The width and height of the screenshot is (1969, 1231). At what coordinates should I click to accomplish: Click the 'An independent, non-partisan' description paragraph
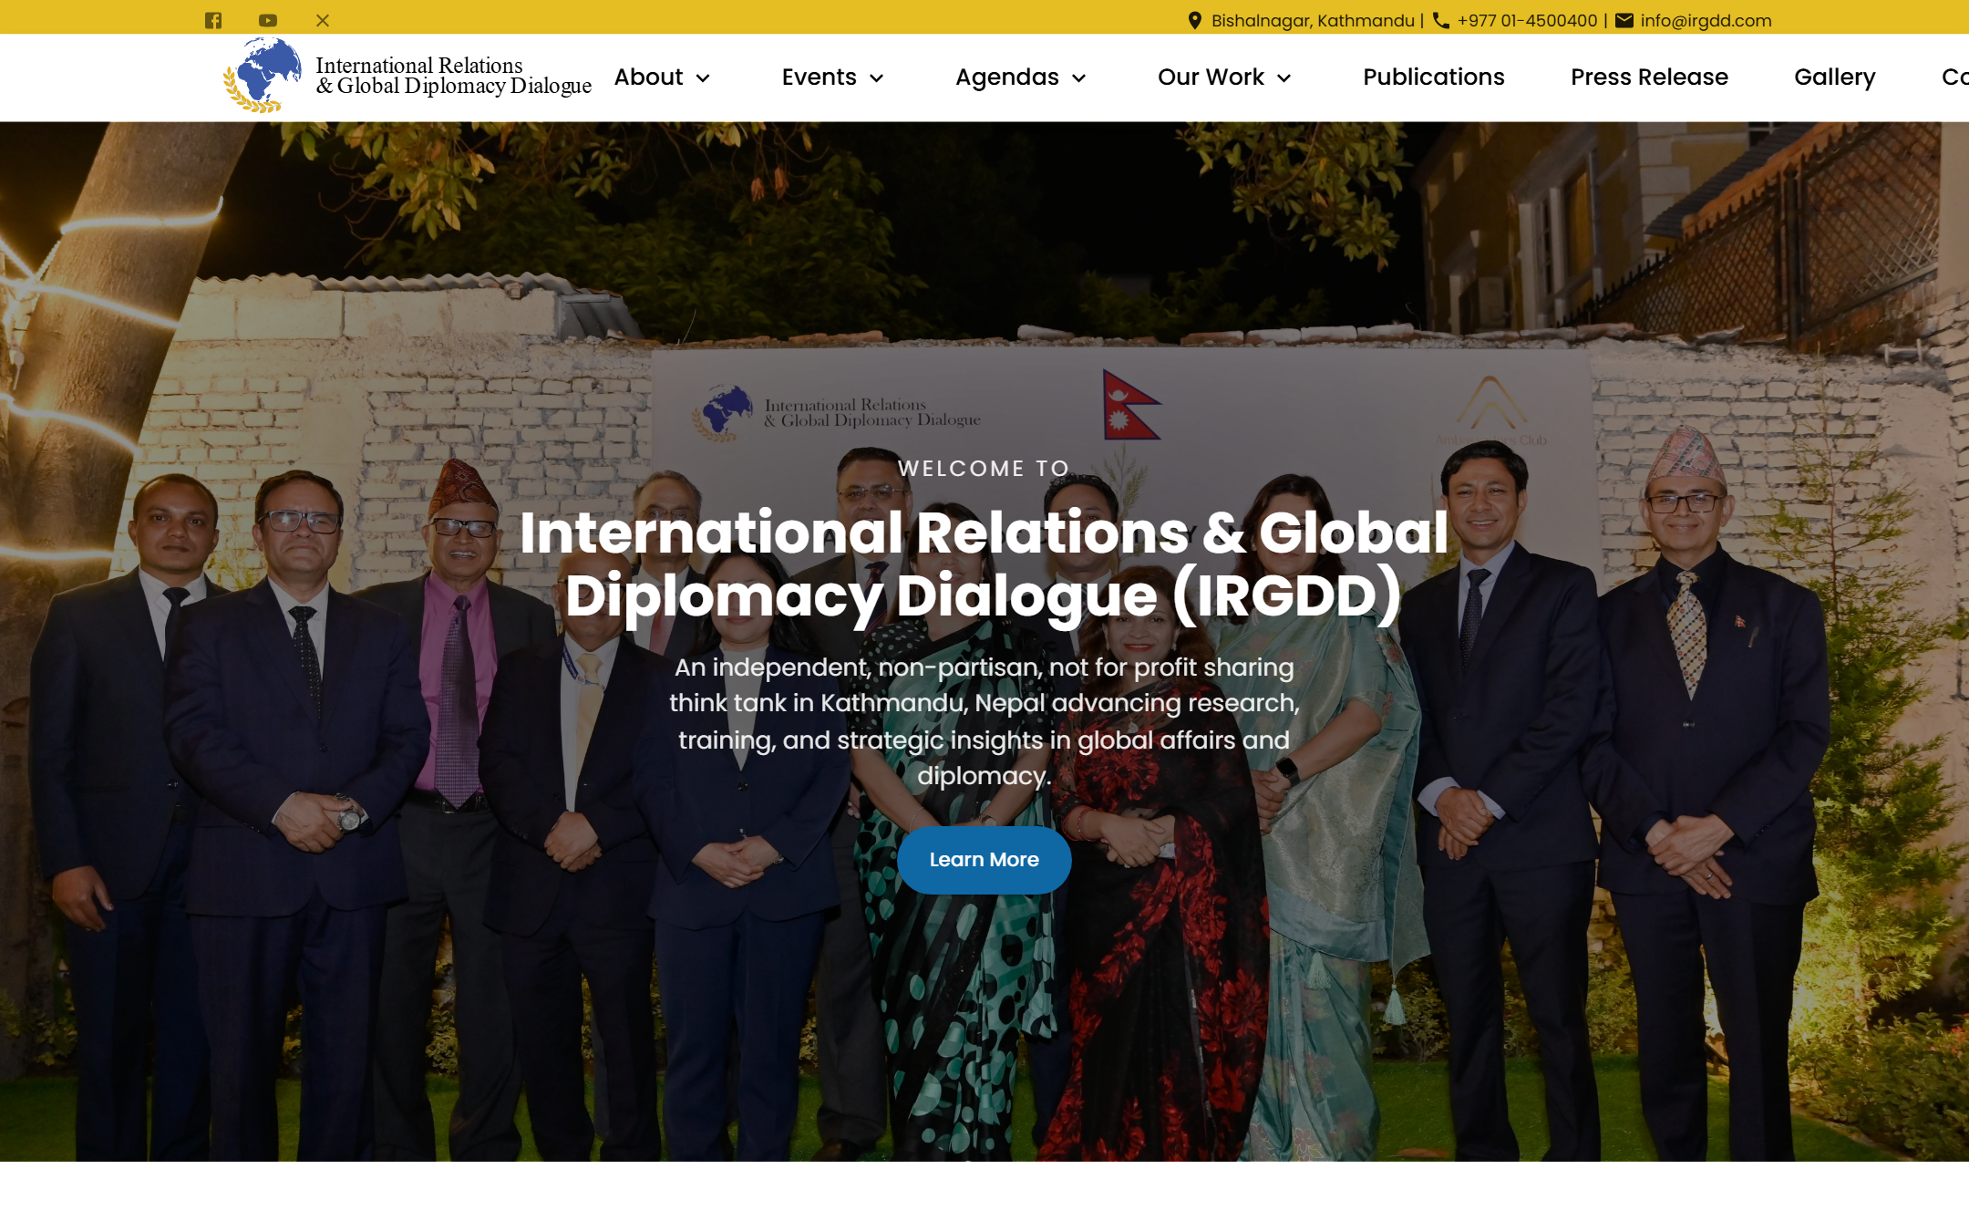(x=984, y=721)
